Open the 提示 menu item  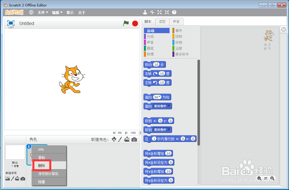[x=70, y=12]
